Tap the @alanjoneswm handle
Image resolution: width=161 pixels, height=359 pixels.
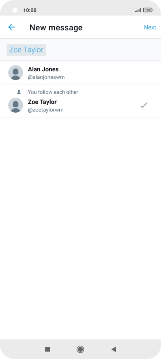coord(46,77)
